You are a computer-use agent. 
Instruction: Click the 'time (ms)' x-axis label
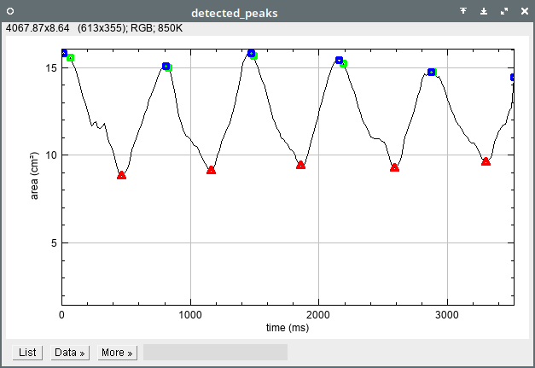(288, 327)
